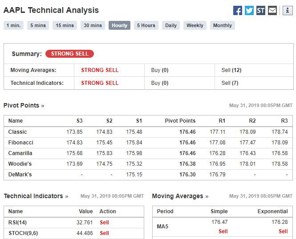Screen dimensions: 296x239
Task: Click the Pivot Points column header
Action: (180, 121)
